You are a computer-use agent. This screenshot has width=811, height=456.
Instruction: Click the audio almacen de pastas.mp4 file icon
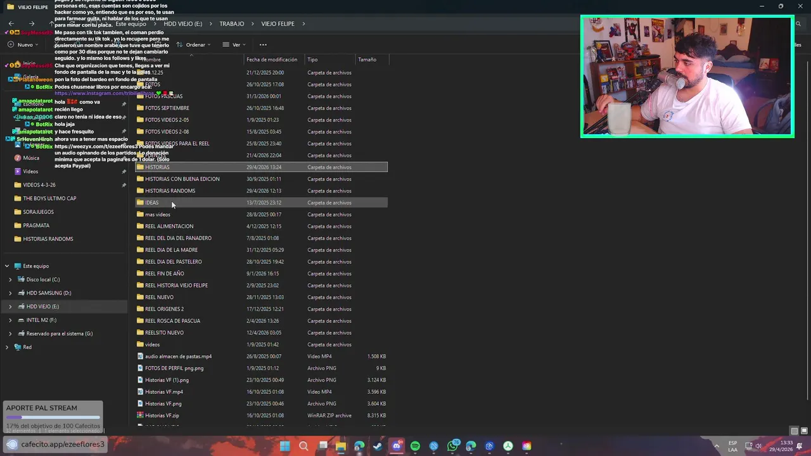(140, 356)
